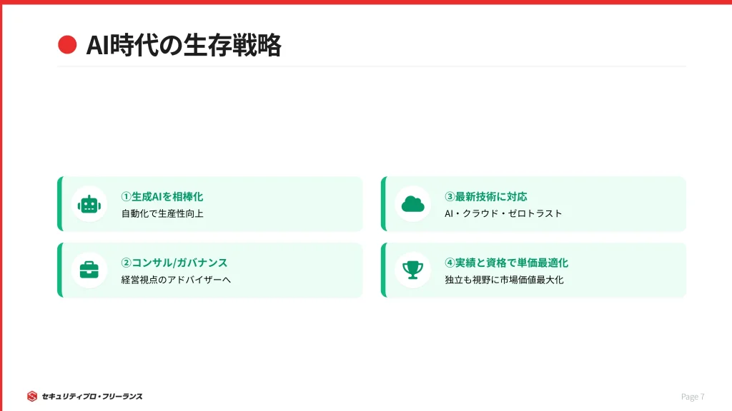Click the heading ③最新技術に対応
The height and width of the screenshot is (411, 732).
486,196
